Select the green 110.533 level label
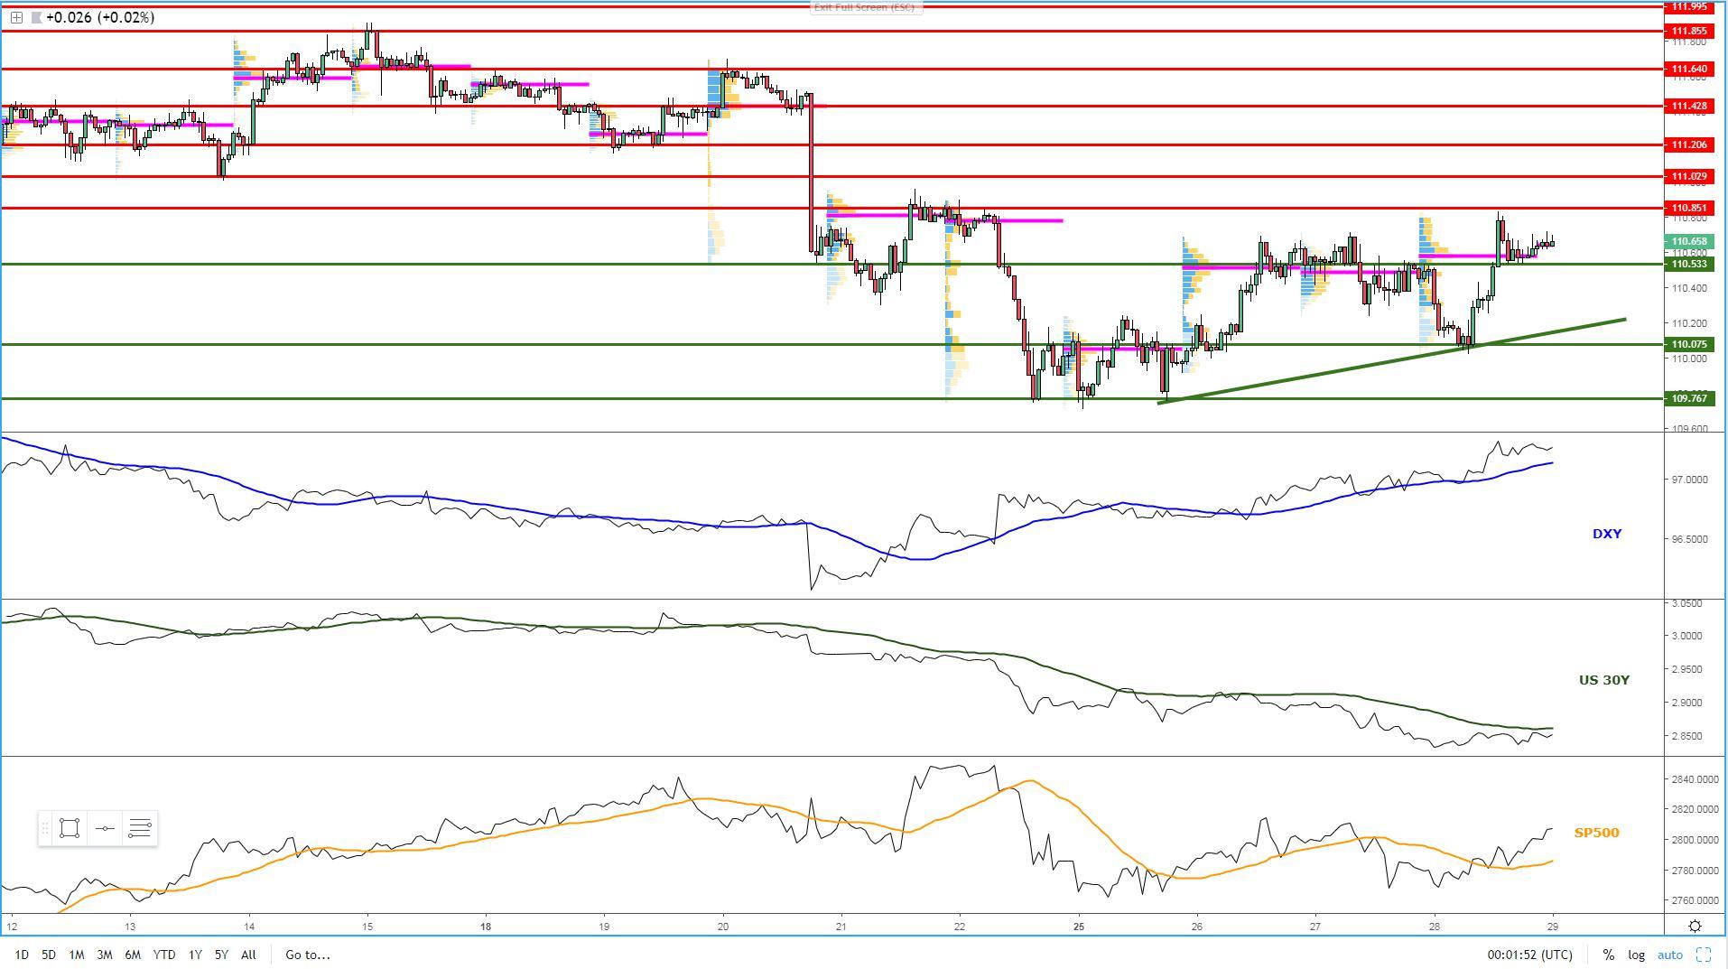This screenshot has height=969, width=1728. pos(1688,264)
